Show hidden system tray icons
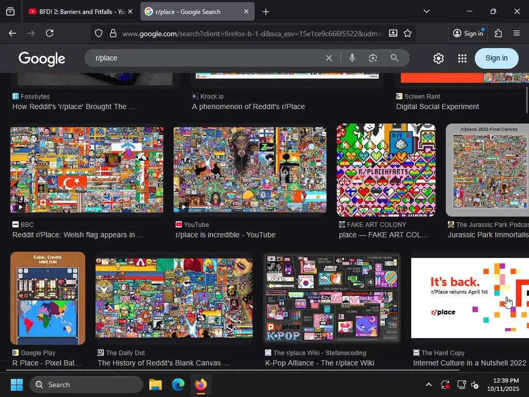Screen dimensions: 529x397 (x=428, y=385)
